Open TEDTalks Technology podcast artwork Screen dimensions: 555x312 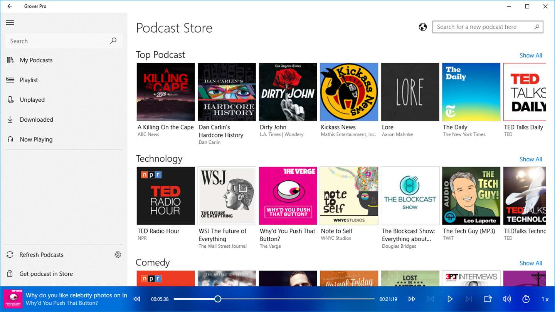tap(525, 196)
